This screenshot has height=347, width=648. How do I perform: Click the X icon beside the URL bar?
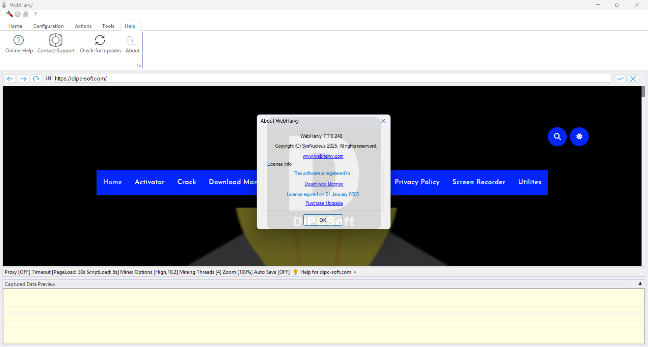click(633, 78)
